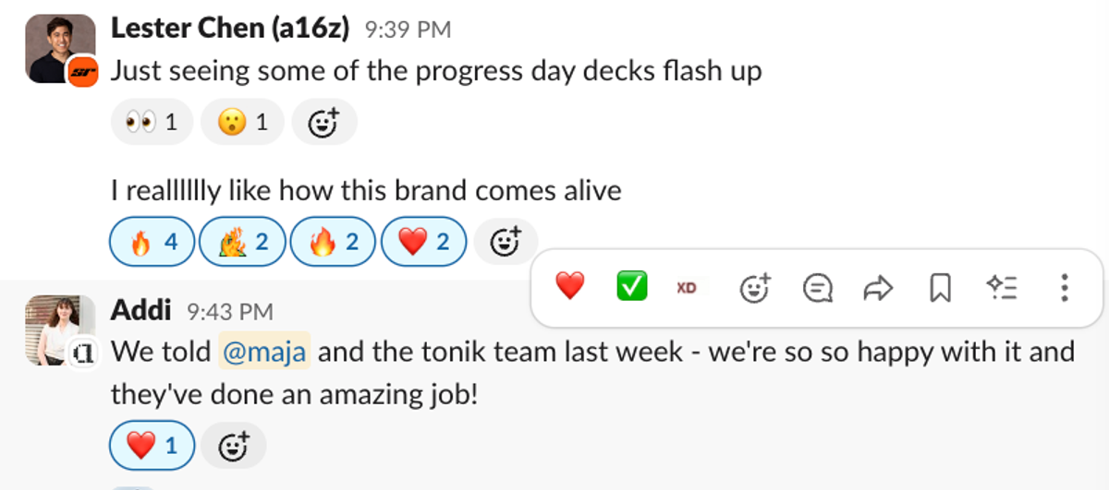Toggle heart reaction showing 2 on Lester's message
This screenshot has width=1109, height=490.
(x=423, y=243)
